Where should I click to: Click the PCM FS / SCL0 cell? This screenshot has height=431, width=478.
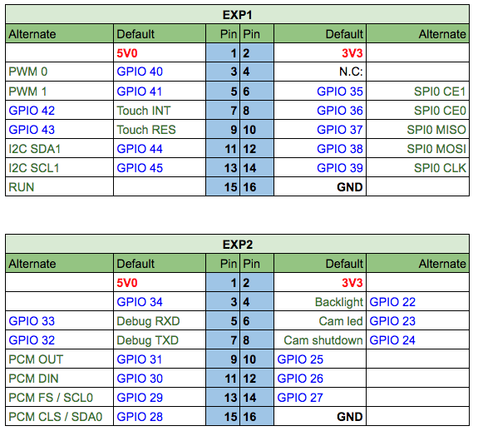click(60, 398)
